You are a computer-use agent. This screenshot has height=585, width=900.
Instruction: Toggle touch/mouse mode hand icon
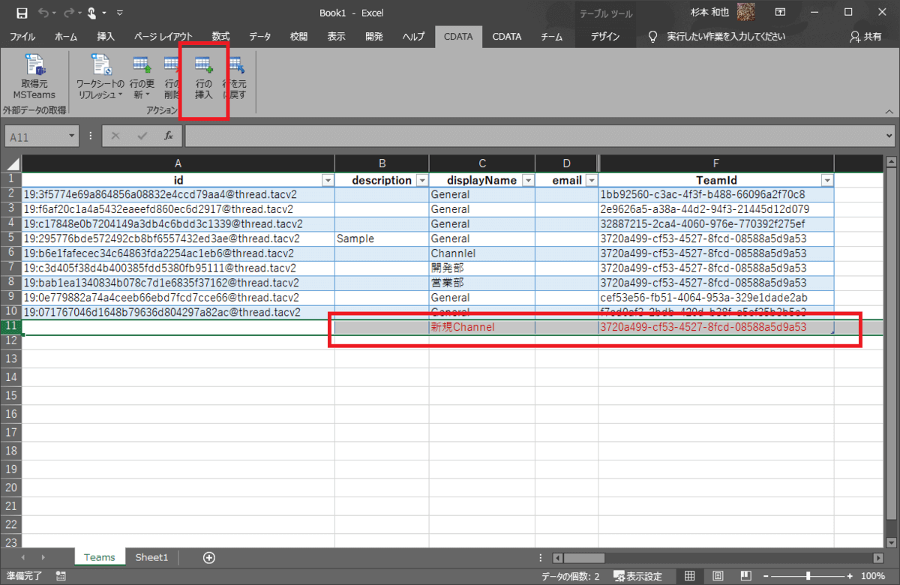click(x=92, y=13)
